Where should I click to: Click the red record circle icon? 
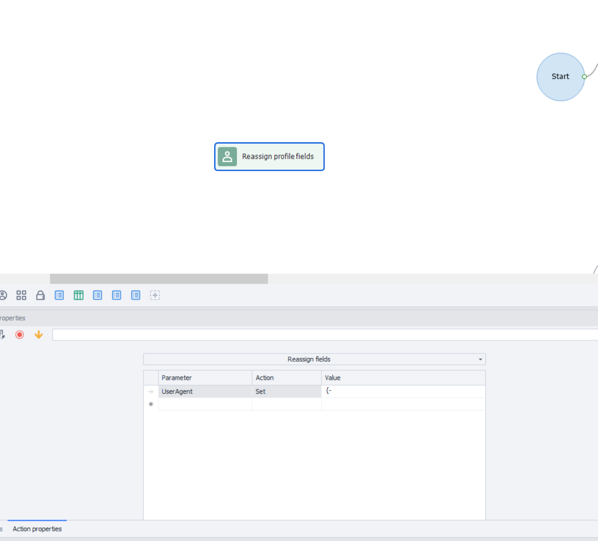tap(20, 335)
